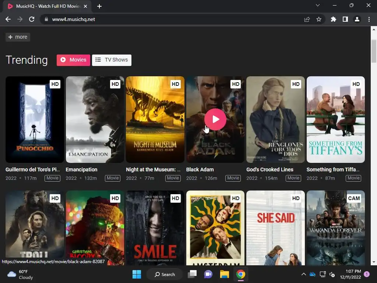Click the Movie tag under Black Adam
Image resolution: width=377 pixels, height=283 pixels.
coord(233,178)
